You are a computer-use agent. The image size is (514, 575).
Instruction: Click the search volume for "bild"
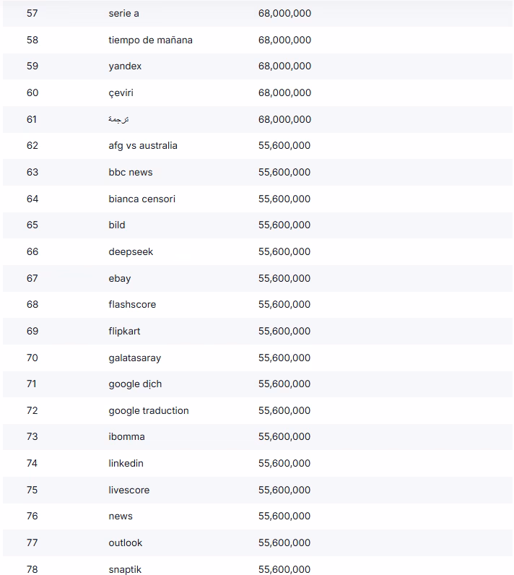click(284, 225)
